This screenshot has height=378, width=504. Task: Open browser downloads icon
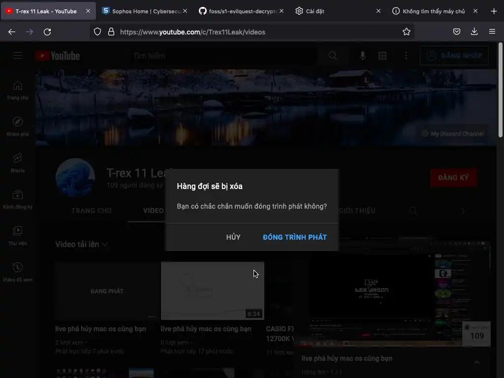click(x=474, y=31)
